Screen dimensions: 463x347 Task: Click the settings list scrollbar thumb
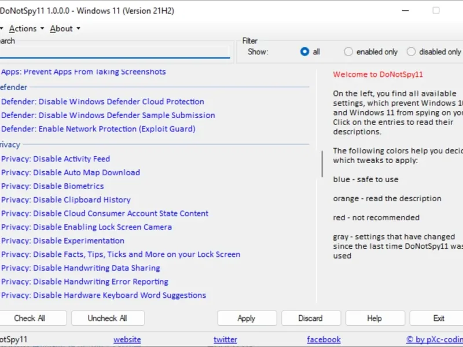[322, 164]
